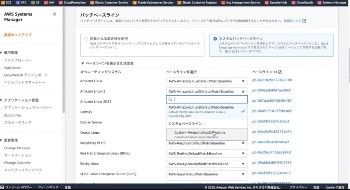Viewport: 350px width, 190px height.
Task: Open プライバシー link in the footer
Action: click(298, 187)
